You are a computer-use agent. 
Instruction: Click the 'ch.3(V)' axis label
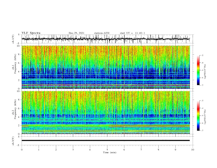coord(13,141)
